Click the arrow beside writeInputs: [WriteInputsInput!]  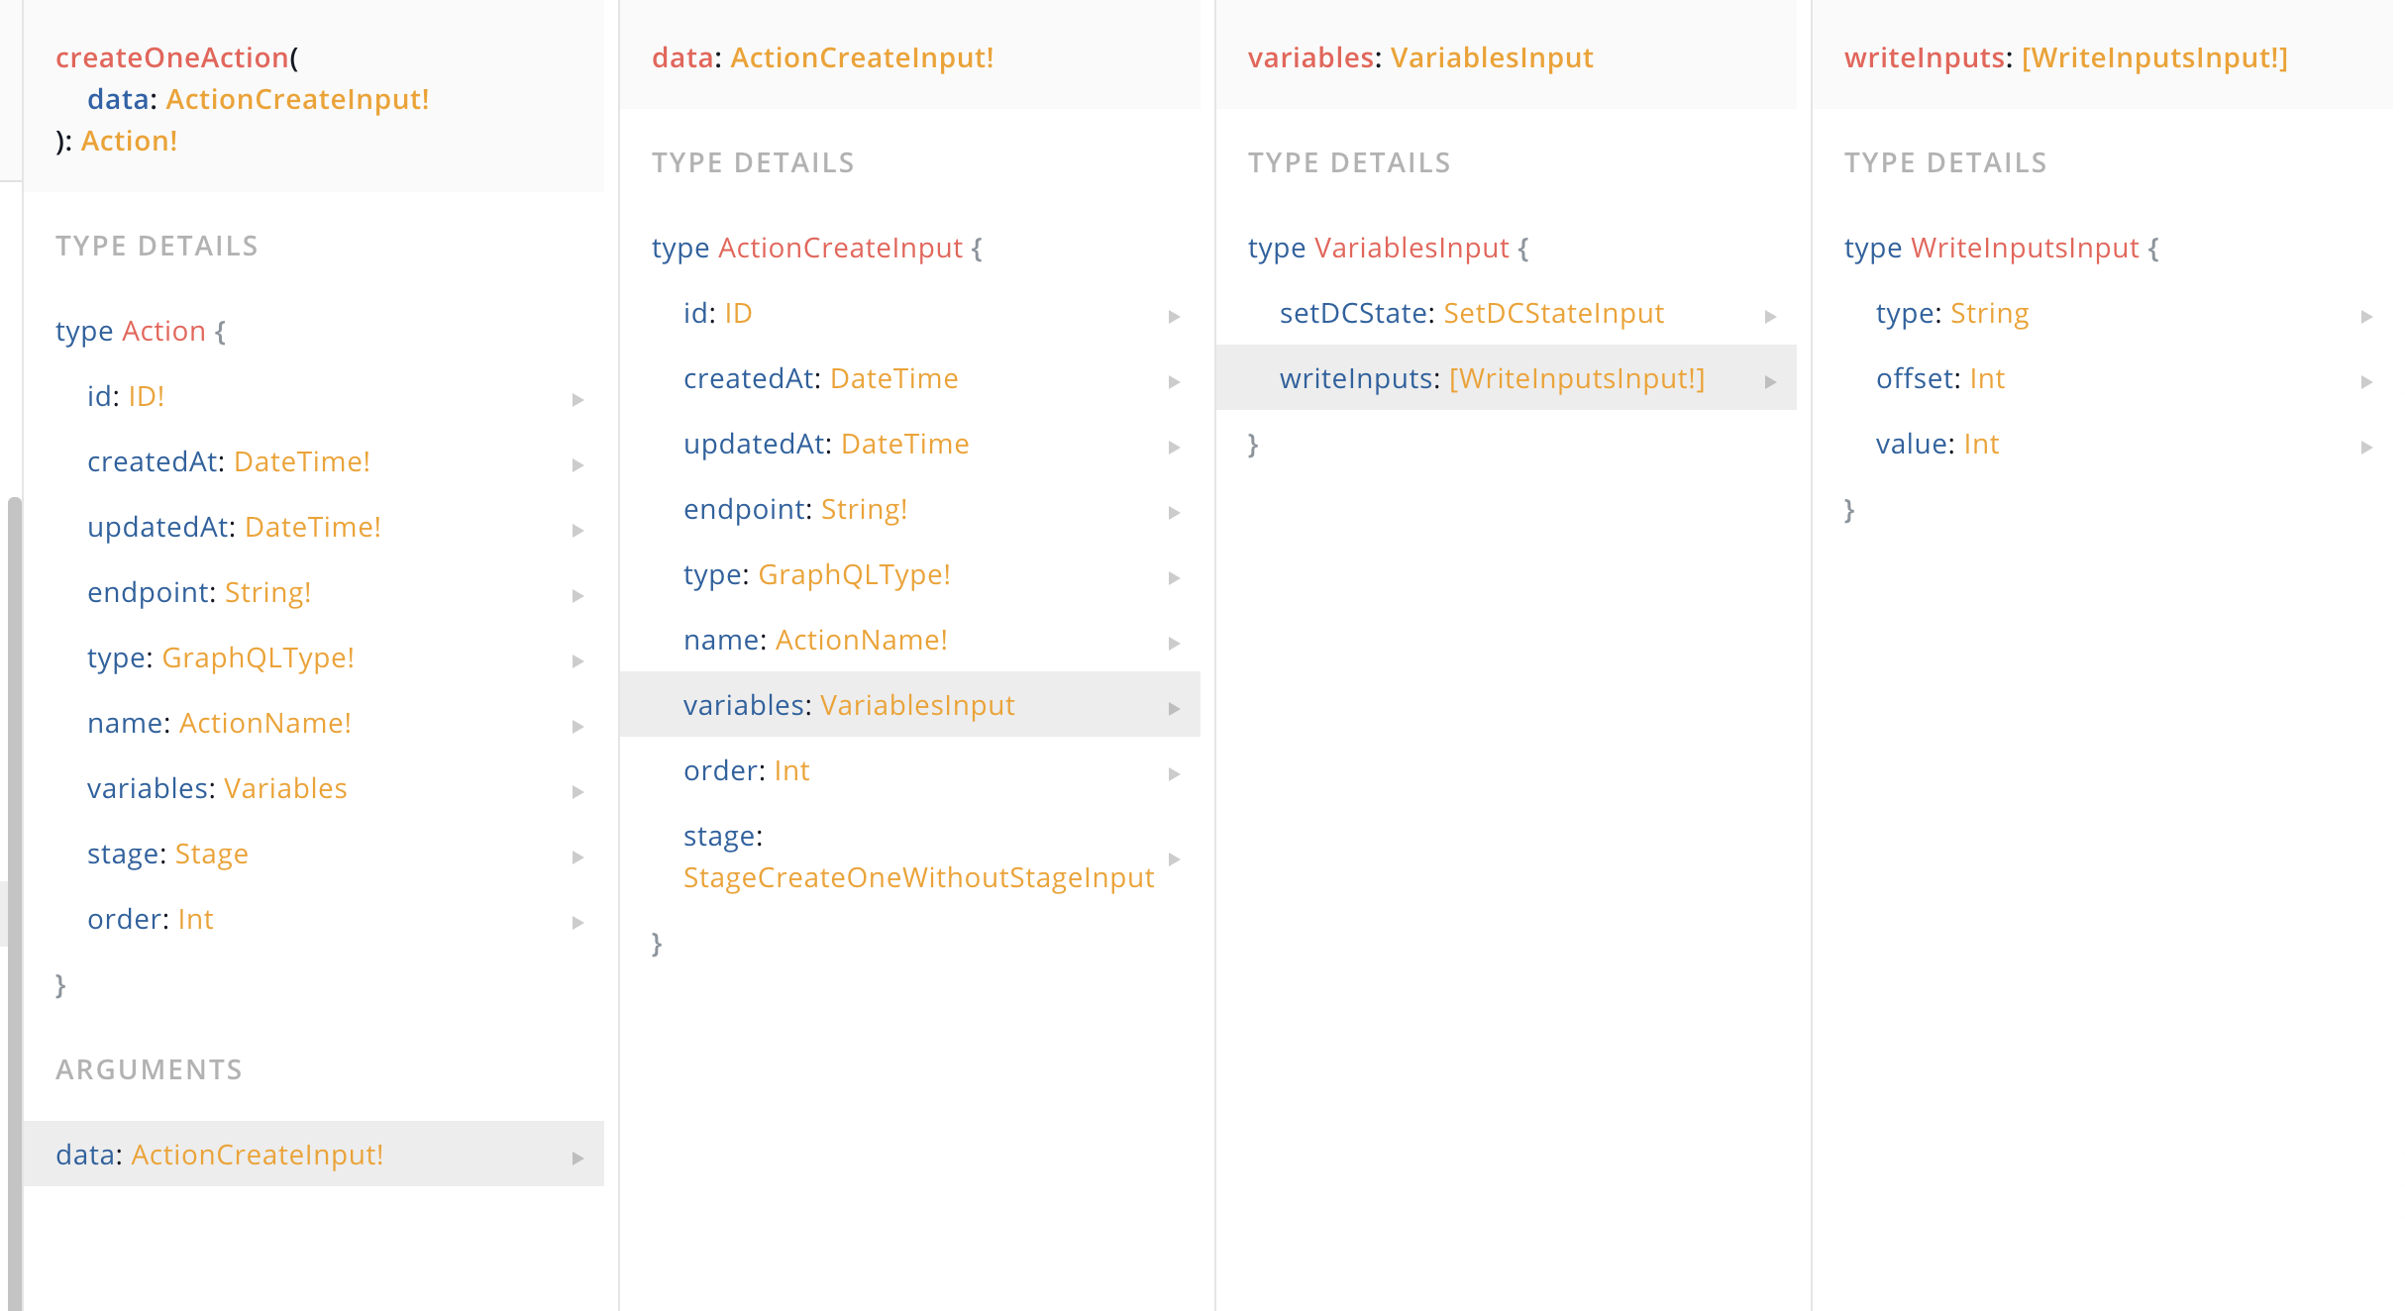coord(1771,381)
